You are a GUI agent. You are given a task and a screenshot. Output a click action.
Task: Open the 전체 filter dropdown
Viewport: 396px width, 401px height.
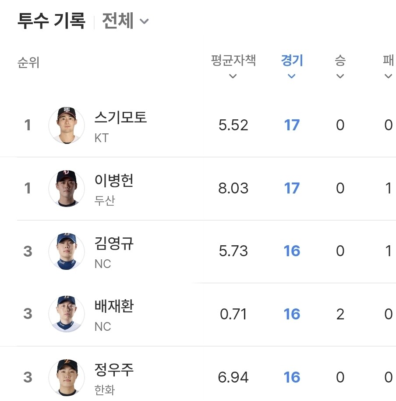click(125, 21)
